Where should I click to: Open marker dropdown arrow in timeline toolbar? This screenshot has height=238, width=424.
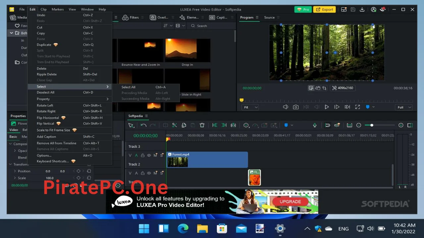pyautogui.click(x=292, y=125)
